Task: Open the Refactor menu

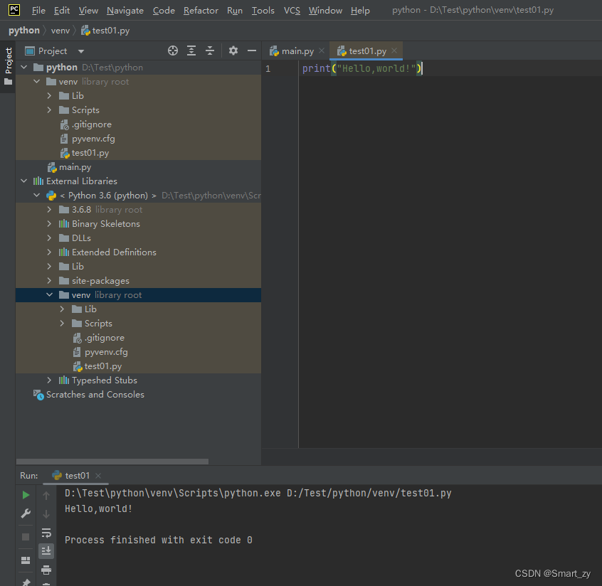Action: [201, 10]
